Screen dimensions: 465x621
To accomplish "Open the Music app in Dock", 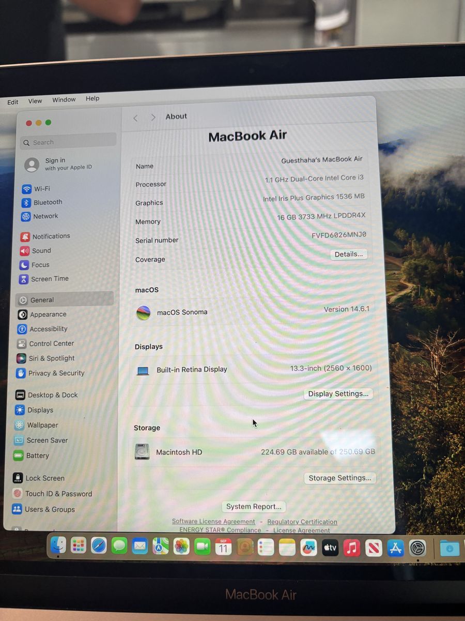I will [x=351, y=548].
